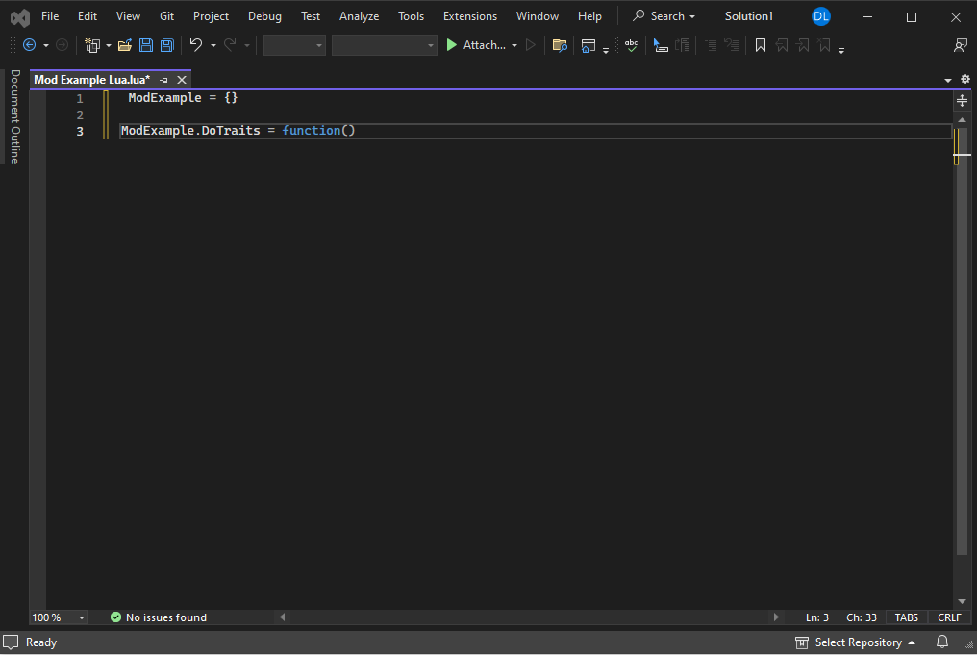Click the editor split window handle icon

[962, 100]
